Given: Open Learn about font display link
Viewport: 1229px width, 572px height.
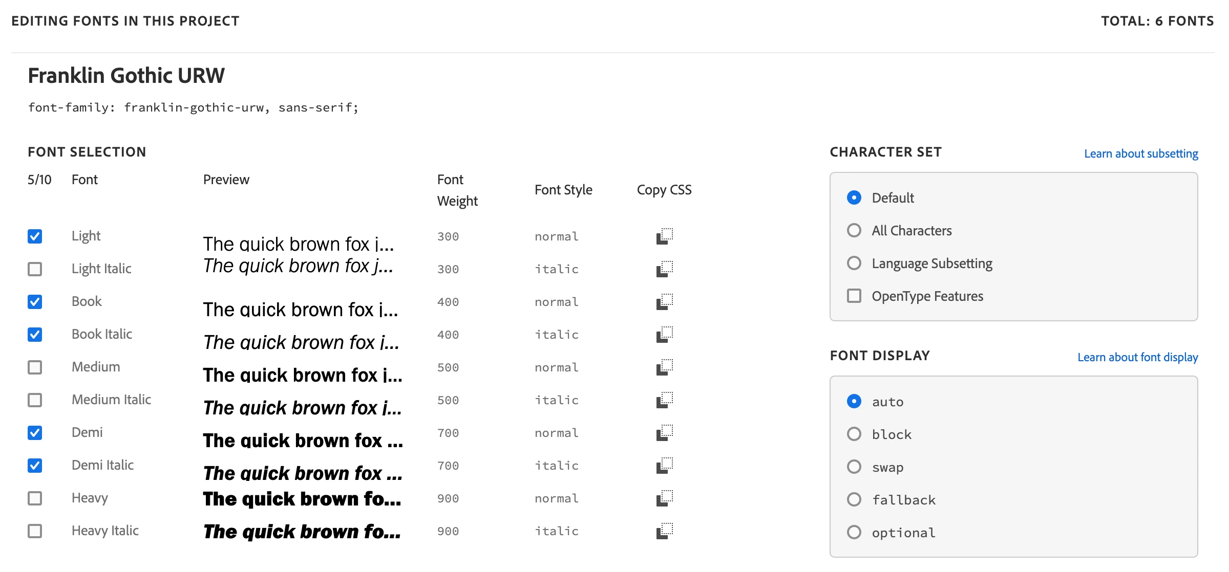Looking at the screenshot, I should pos(1137,357).
